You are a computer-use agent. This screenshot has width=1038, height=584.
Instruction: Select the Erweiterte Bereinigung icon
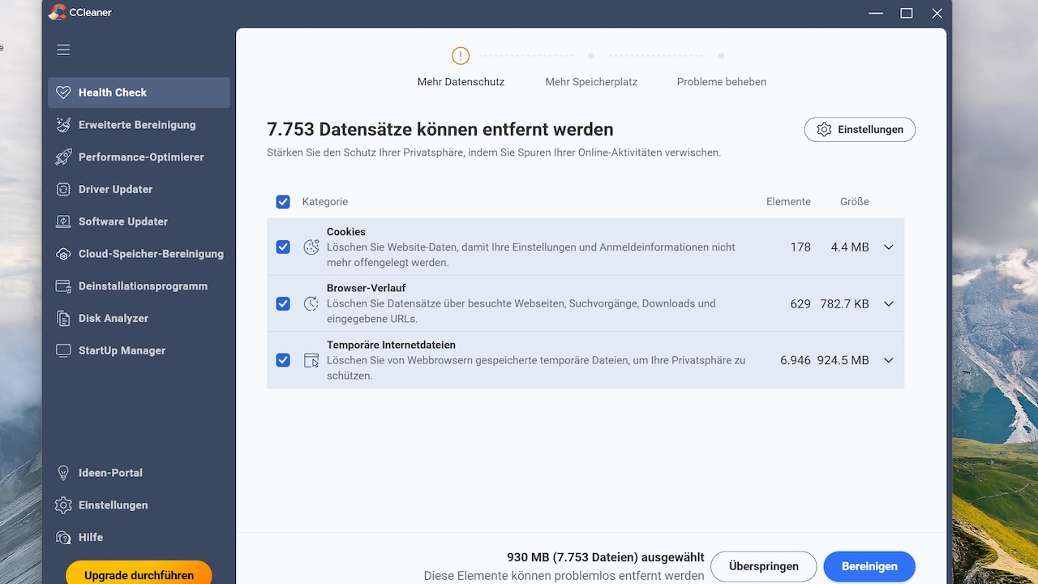tap(63, 124)
